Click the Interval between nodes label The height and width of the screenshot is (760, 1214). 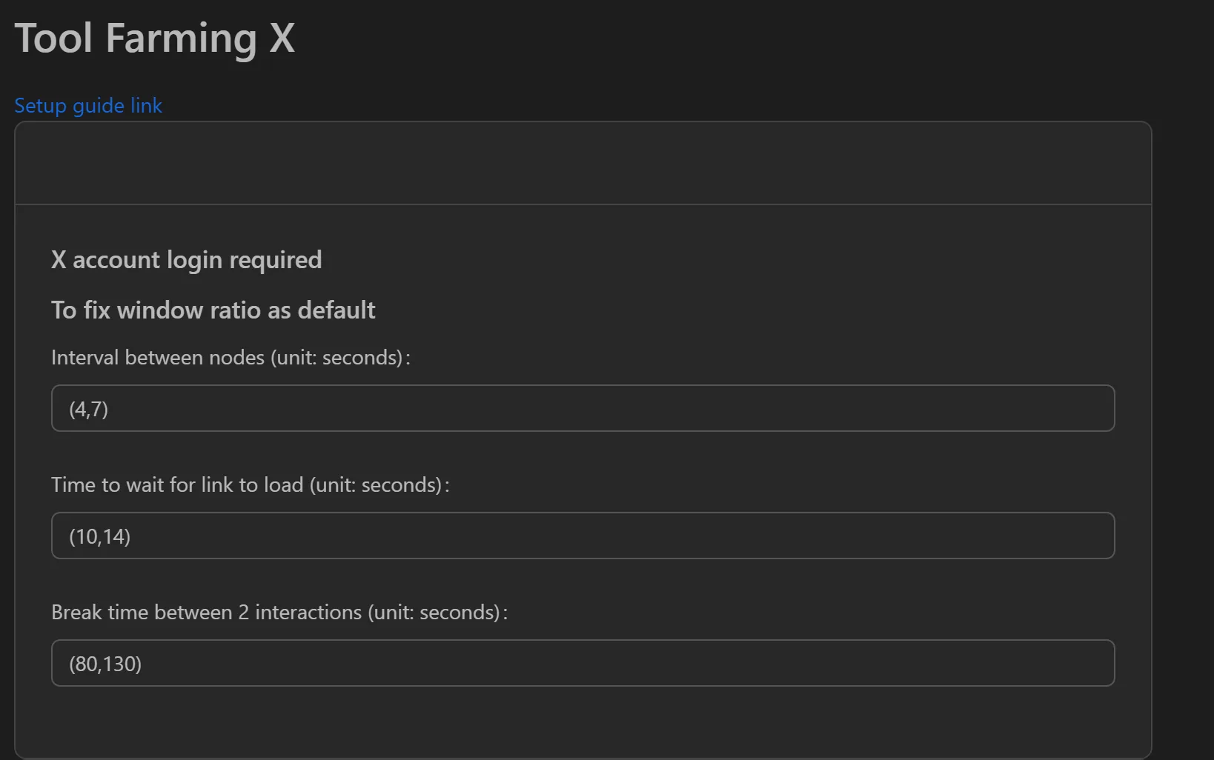click(230, 357)
